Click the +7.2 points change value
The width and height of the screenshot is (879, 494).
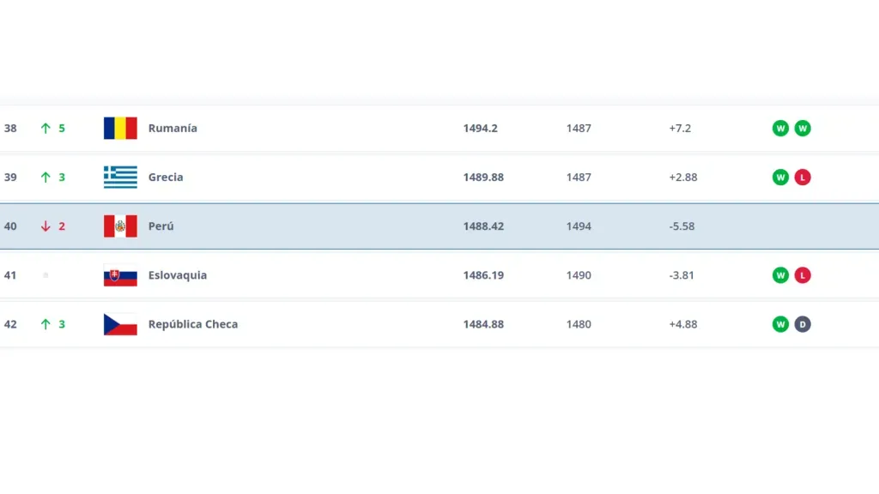click(680, 129)
